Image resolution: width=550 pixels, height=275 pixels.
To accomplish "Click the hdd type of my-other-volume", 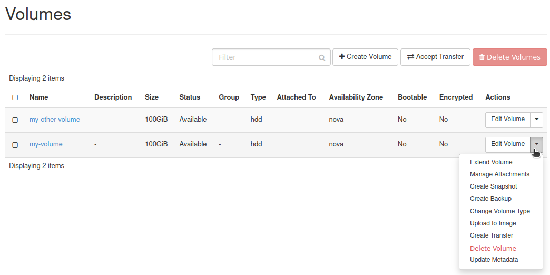I will (x=257, y=120).
